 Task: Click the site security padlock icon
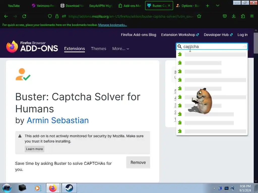57,16
